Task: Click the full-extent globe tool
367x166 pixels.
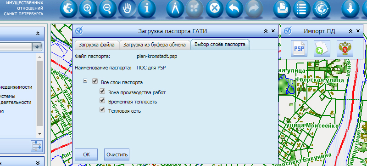Action: pyautogui.click(x=68, y=9)
